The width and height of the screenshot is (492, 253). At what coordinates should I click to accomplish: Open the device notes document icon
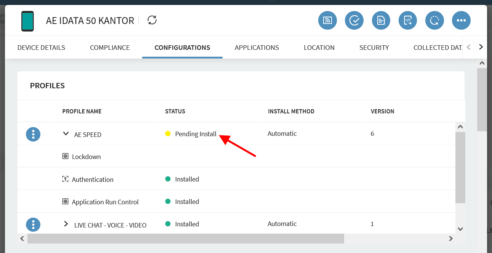[x=381, y=21]
